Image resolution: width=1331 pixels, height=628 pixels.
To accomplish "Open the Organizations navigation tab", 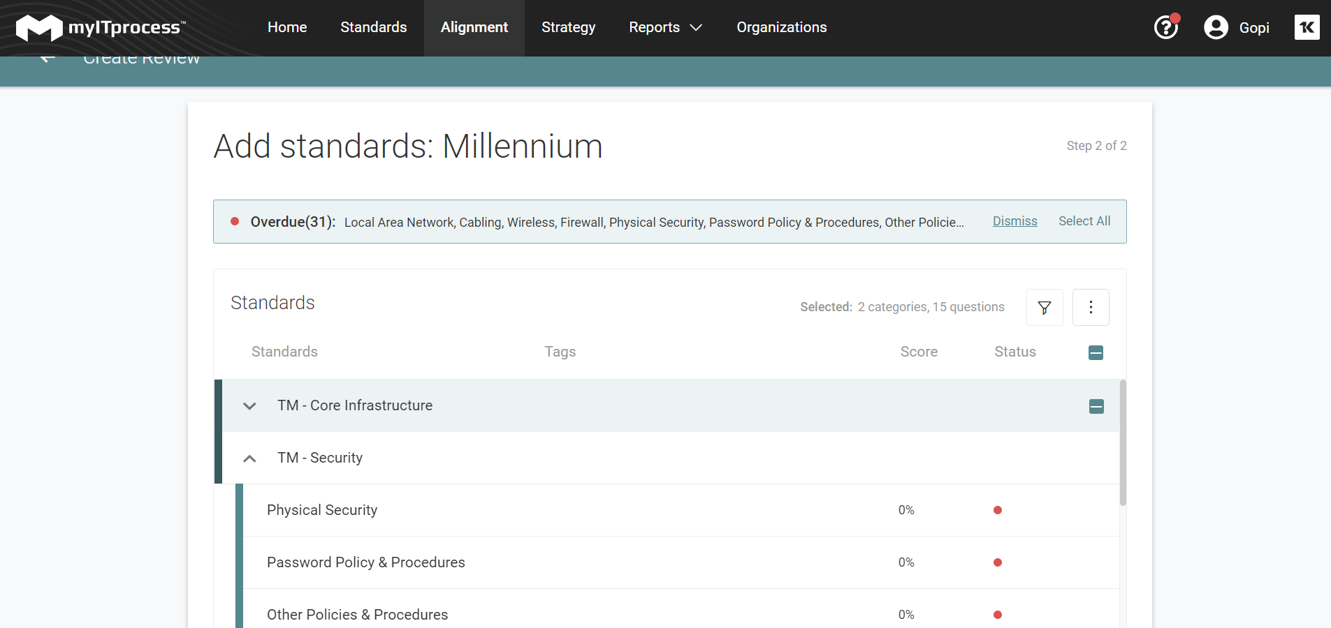I will 782,27.
